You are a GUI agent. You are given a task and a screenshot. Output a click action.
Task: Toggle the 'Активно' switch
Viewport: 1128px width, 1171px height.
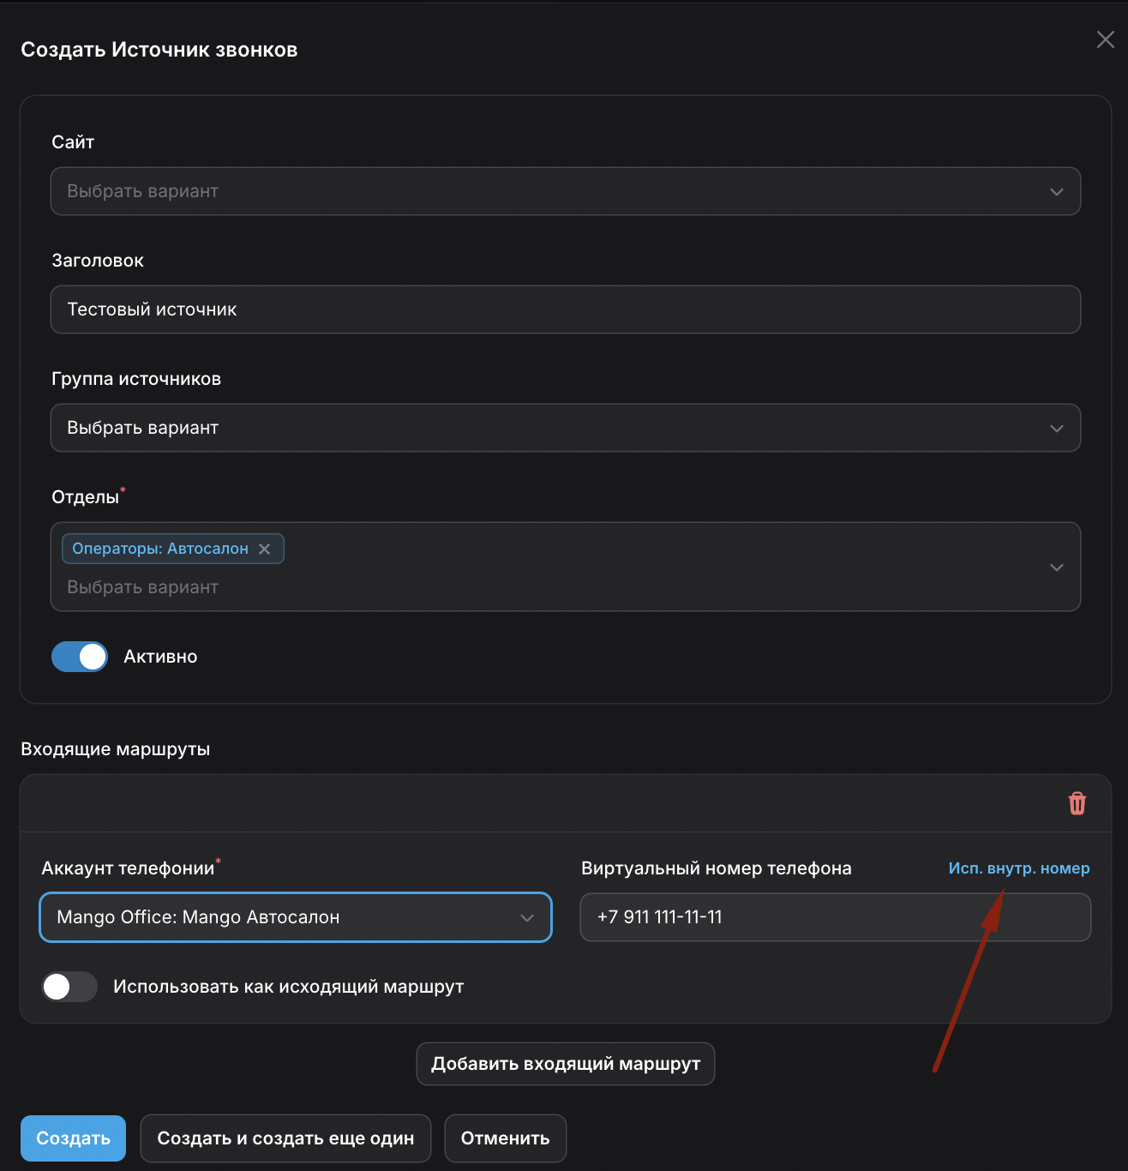point(80,657)
